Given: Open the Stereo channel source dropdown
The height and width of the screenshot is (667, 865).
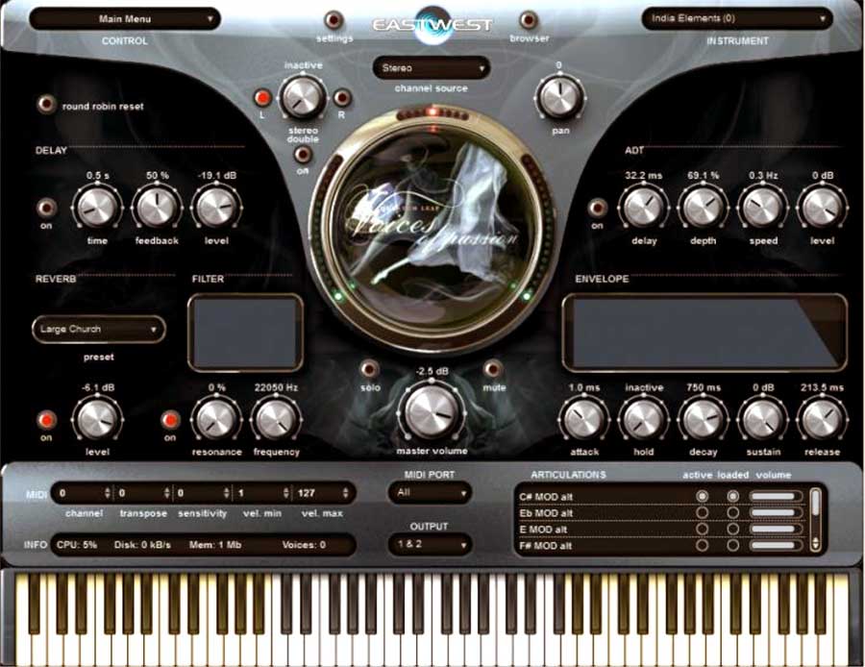Looking at the screenshot, I should 432,68.
